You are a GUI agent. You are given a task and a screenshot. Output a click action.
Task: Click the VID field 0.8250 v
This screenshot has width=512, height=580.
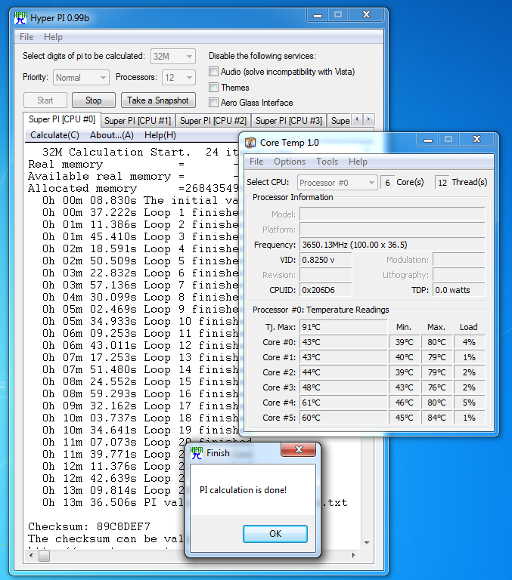click(x=326, y=260)
